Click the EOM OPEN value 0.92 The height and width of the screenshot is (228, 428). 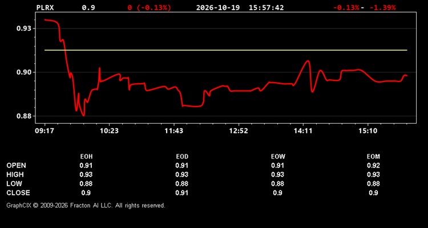[x=373, y=165]
